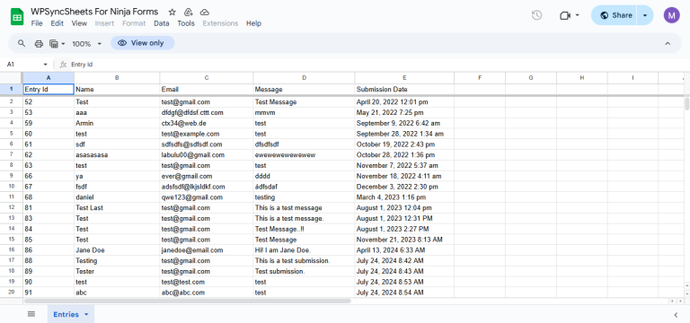Open the Entries tab dropdown arrow
Image resolution: width=690 pixels, height=323 pixels.
coord(86,314)
